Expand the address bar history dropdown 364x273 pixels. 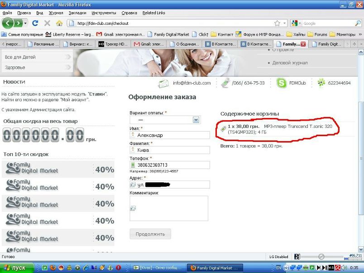(285, 23)
